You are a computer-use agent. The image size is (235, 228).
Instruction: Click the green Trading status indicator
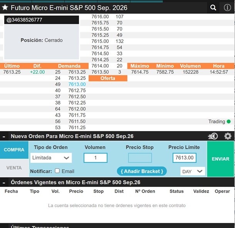[229, 121]
